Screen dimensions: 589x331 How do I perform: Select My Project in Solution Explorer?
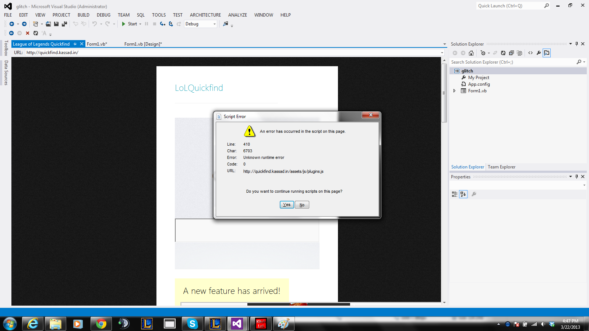[479, 78]
